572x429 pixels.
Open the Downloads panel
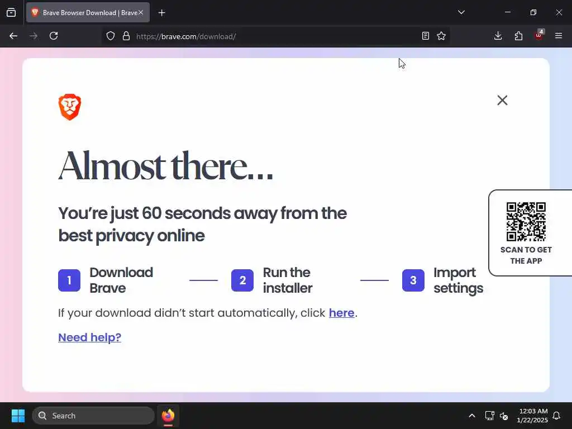pyautogui.click(x=498, y=36)
